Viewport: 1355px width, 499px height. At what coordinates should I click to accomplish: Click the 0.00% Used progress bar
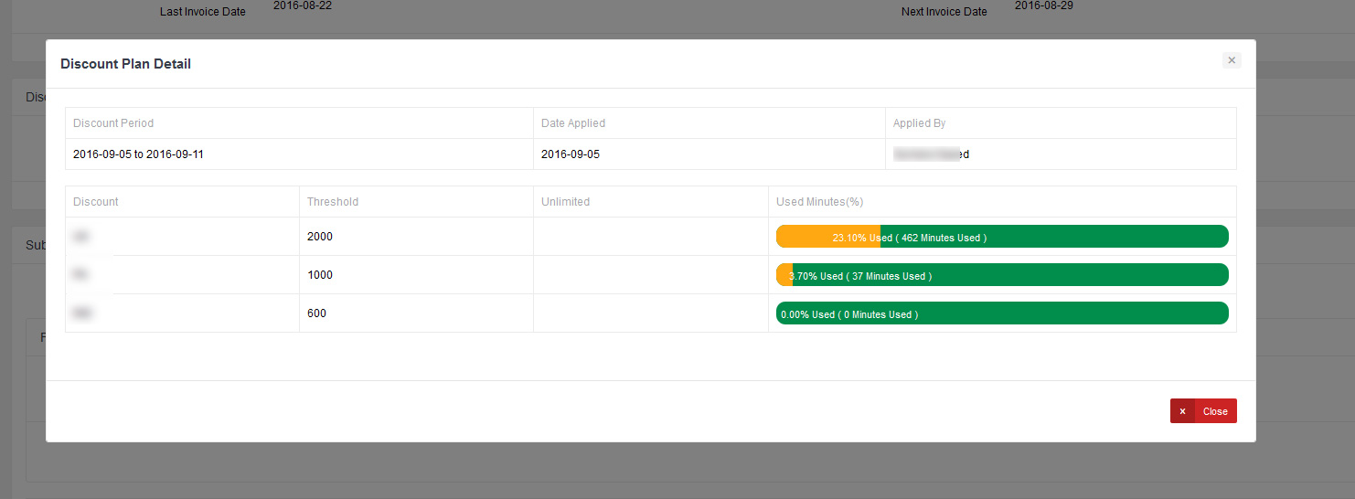tap(1001, 313)
